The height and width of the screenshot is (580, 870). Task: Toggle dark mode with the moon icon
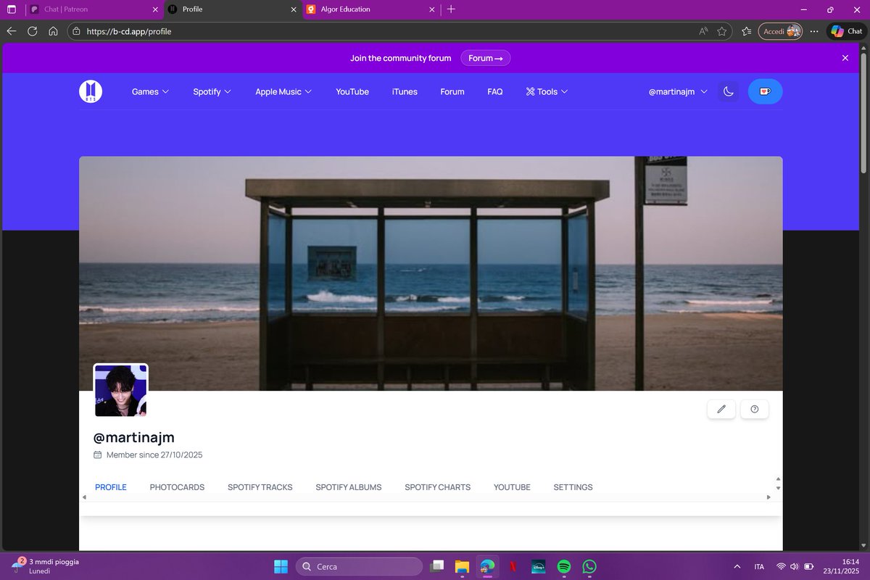click(729, 91)
